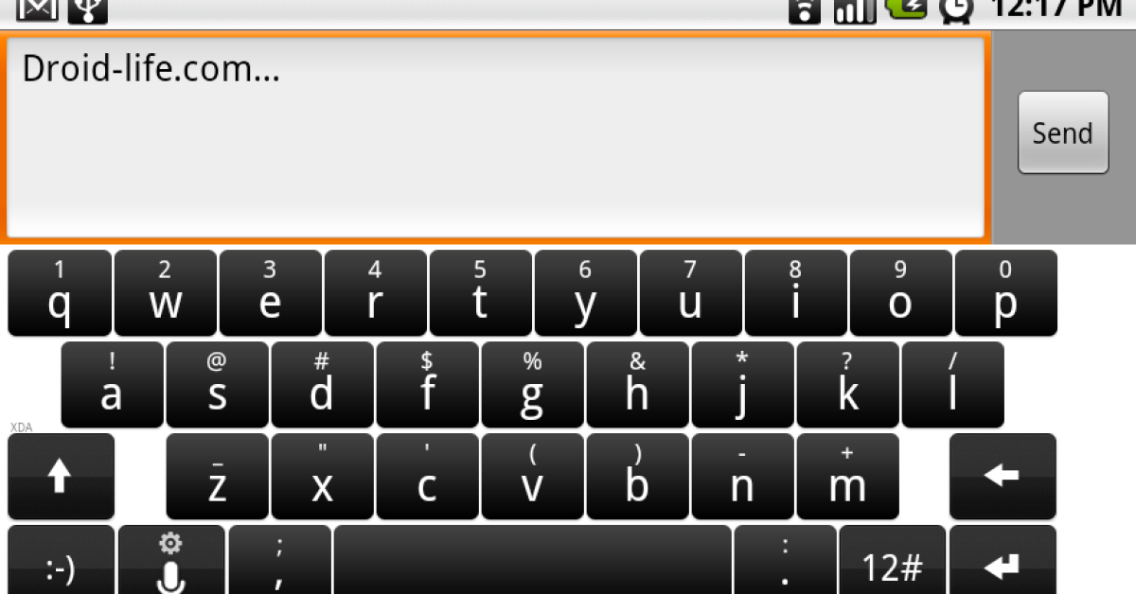The image size is (1136, 594).
Task: Tap the letter q key
Action: coord(60,293)
